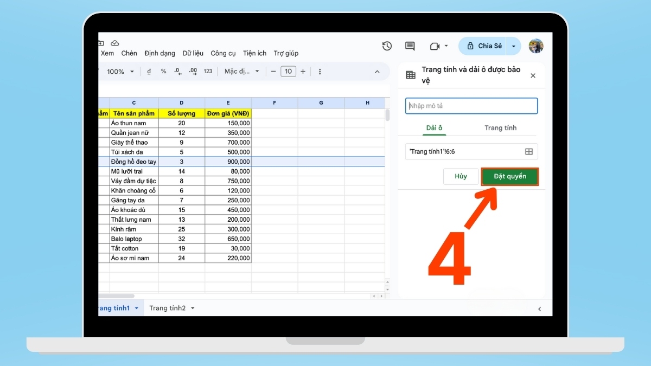Open Trang tính2 tab dropdown arrow
Viewport: 651px width, 366px height.
(193, 308)
